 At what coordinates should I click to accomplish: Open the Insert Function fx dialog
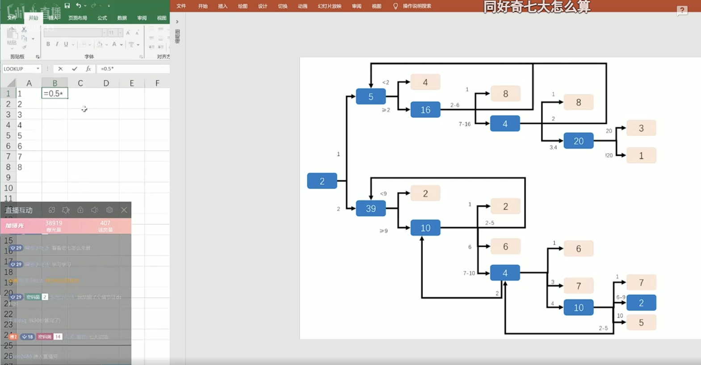click(88, 69)
